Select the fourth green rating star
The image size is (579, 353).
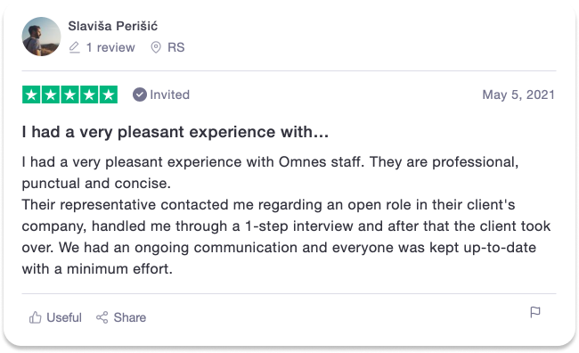click(89, 94)
